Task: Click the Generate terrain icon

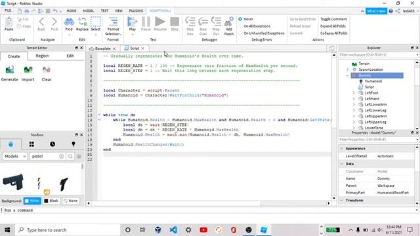Action: [10, 70]
